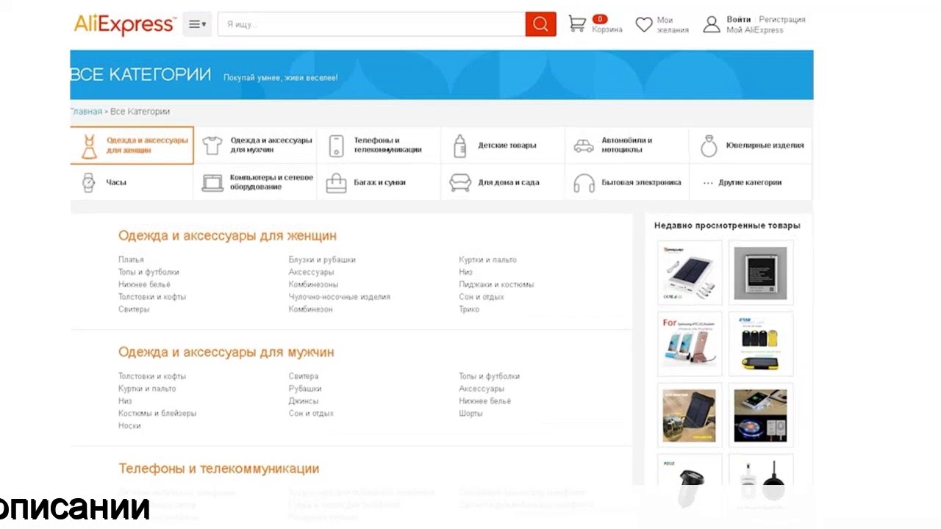Screen dimensions: 941x529
Task: Select 'Для дома и сада' tab
Action: point(503,182)
